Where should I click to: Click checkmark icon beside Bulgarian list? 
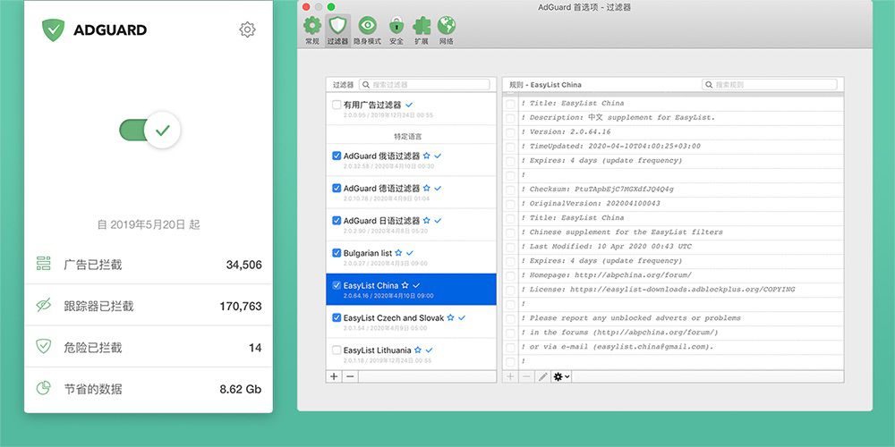click(410, 253)
